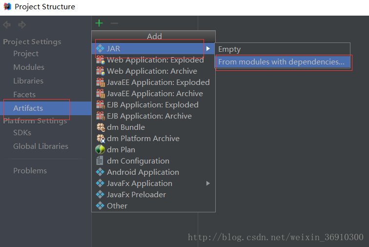Click the EJB Application: Exploded icon
The height and width of the screenshot is (247, 369).
pos(101,105)
